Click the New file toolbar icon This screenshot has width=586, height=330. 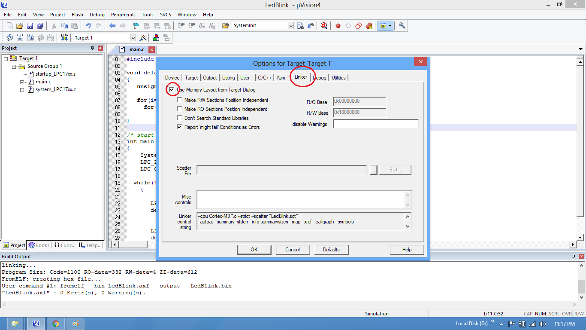coord(9,26)
